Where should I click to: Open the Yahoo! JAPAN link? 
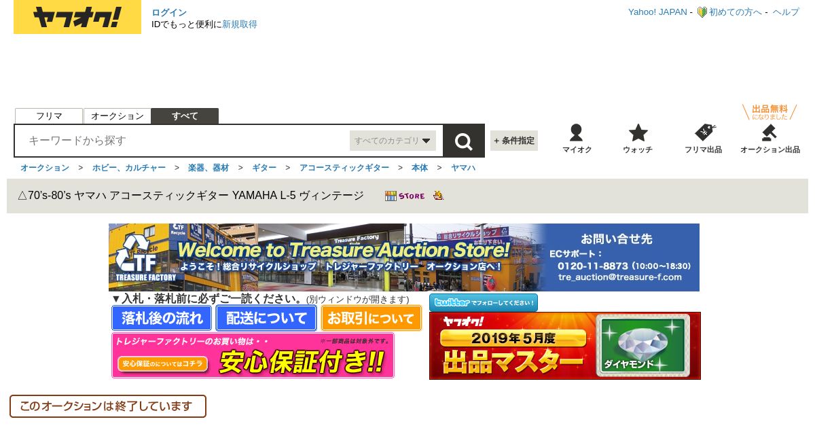[657, 12]
